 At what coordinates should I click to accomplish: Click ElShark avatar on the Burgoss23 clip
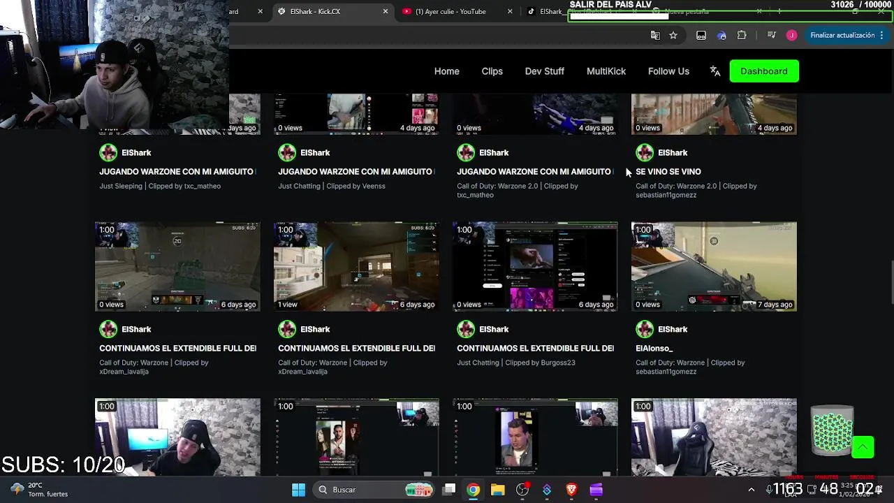466,329
